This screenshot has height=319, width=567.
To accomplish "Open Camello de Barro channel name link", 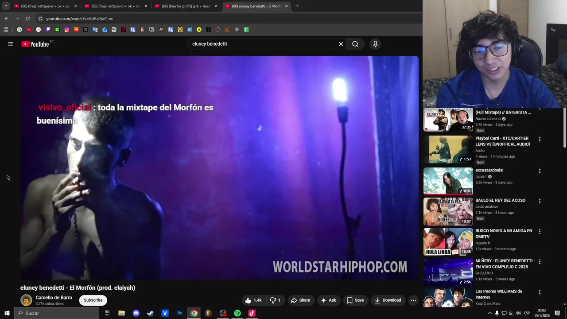I will point(54,298).
